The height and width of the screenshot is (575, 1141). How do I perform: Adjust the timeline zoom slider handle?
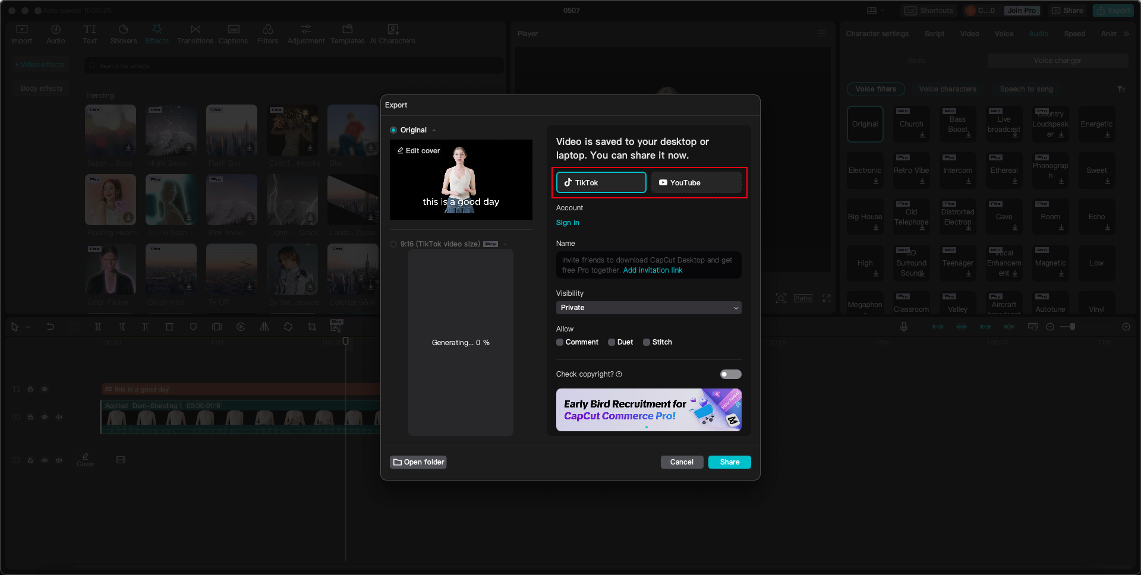(1073, 327)
